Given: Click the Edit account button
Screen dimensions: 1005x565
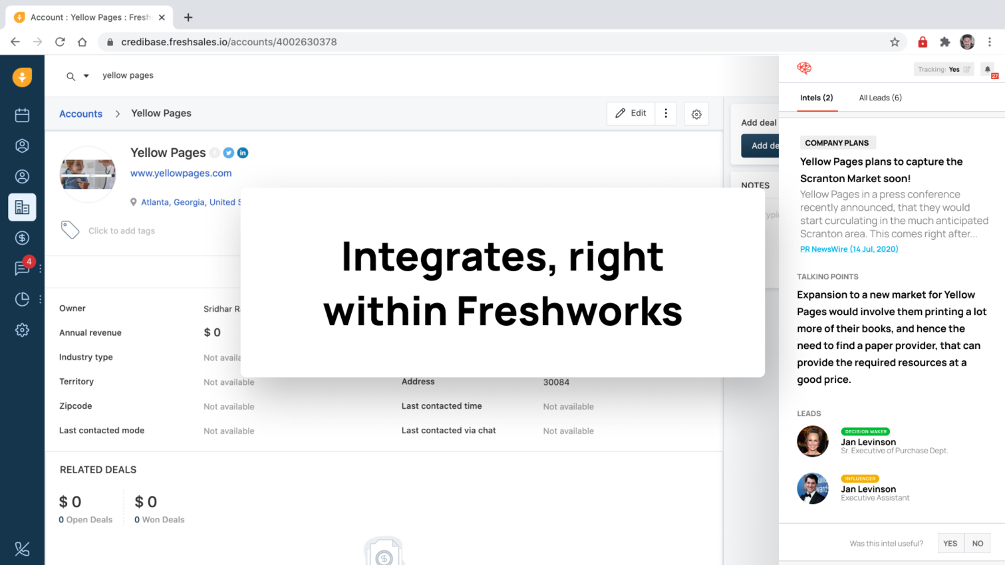Looking at the screenshot, I should tap(631, 114).
